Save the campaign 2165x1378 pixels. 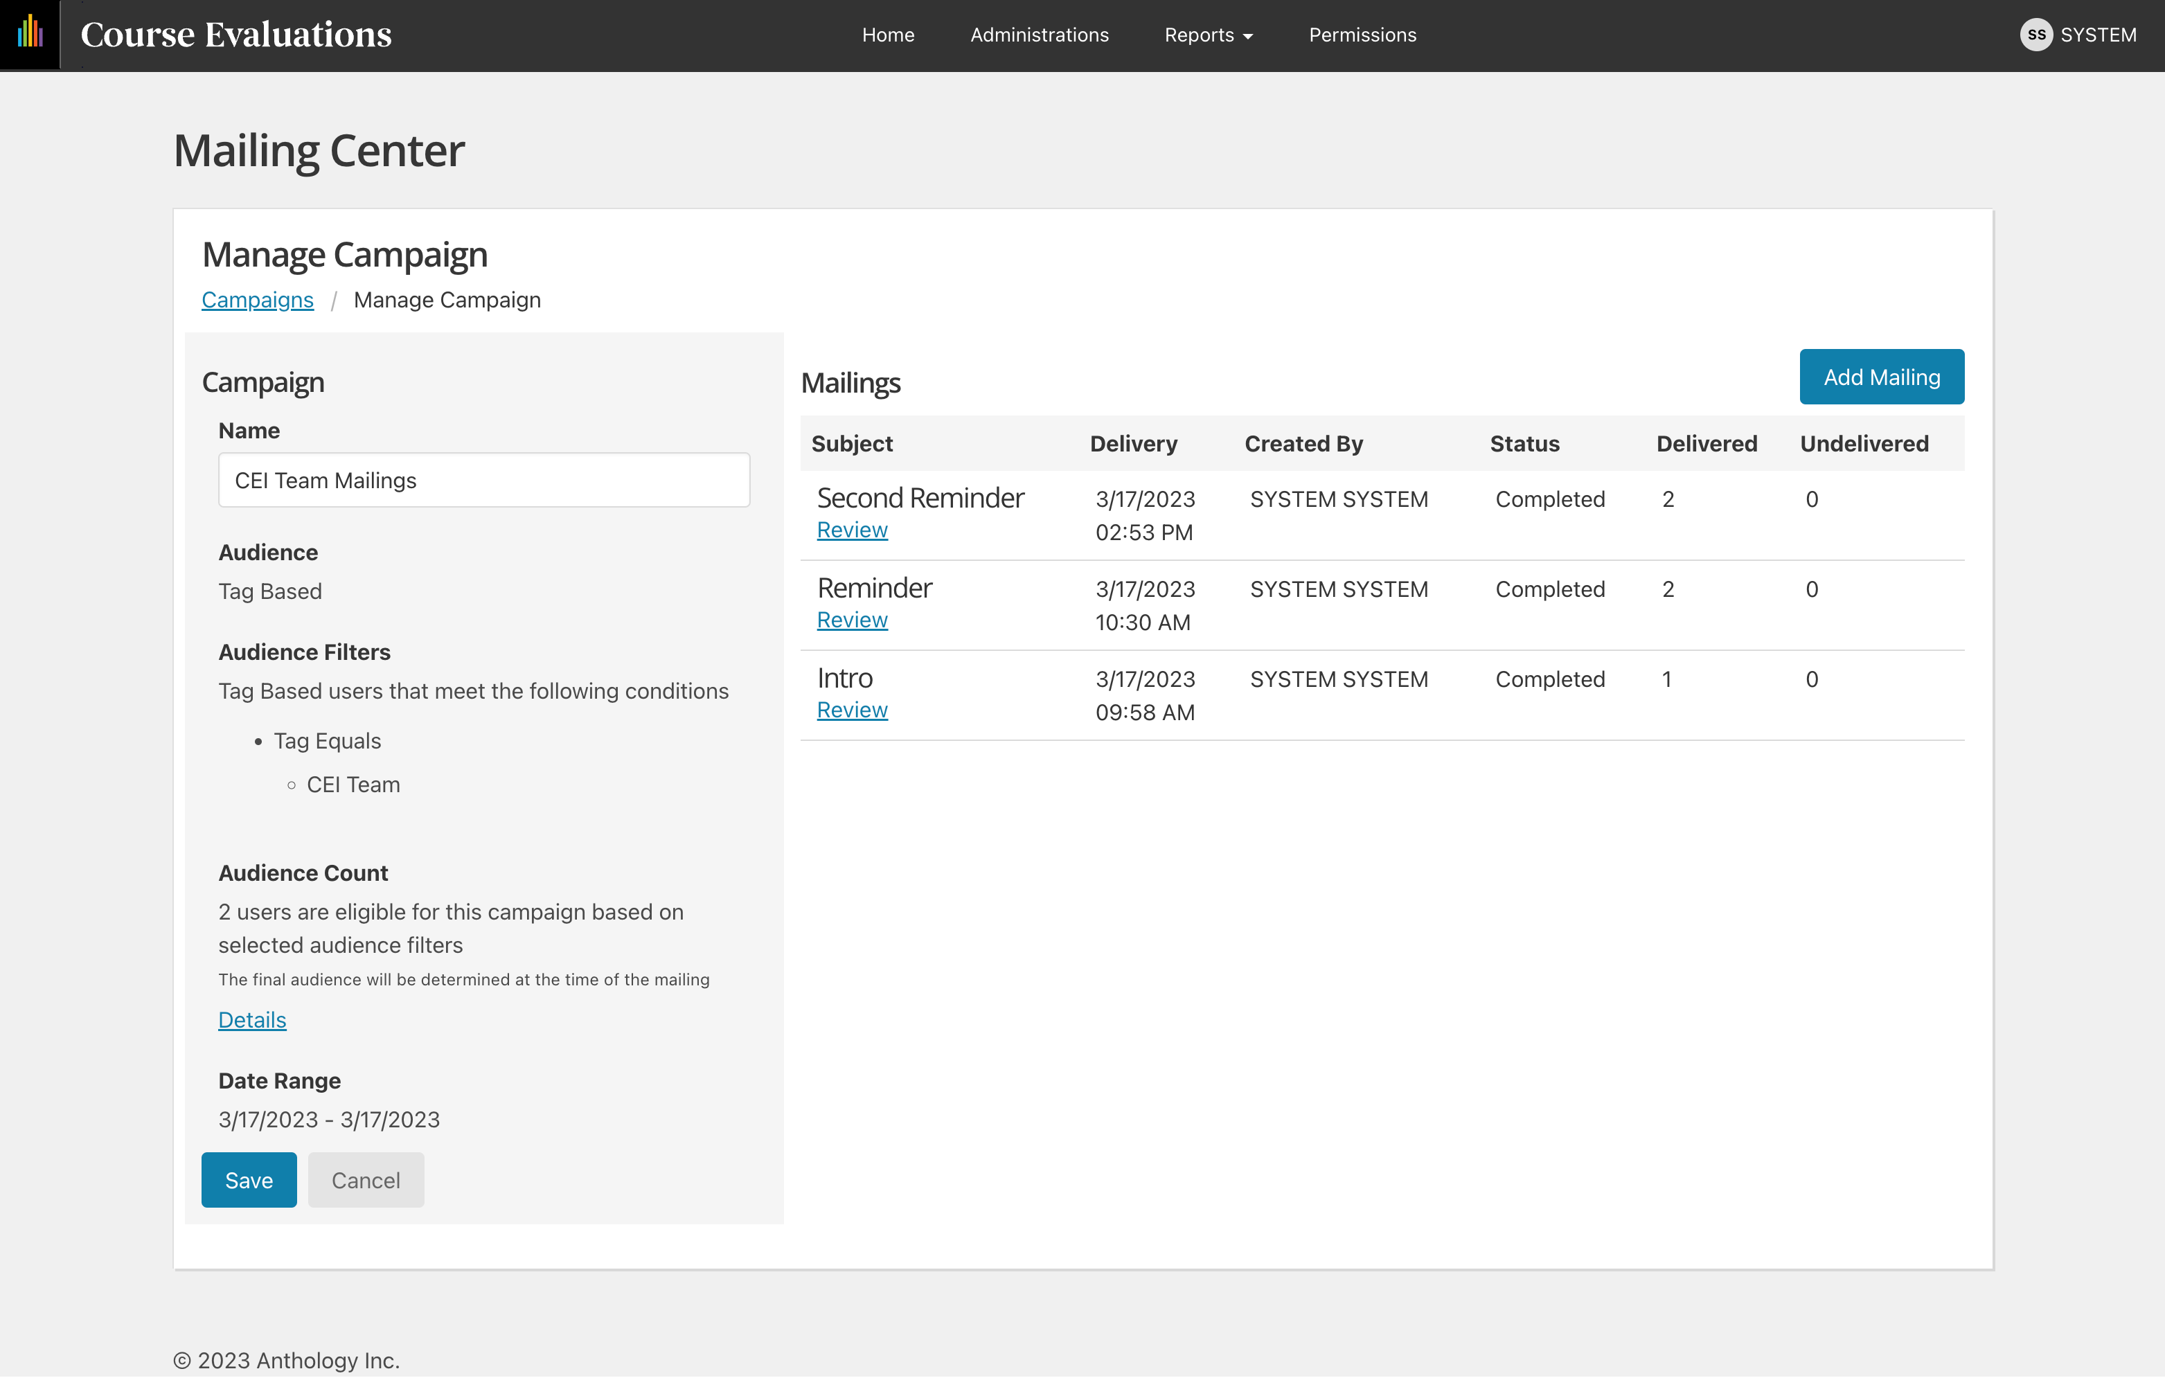click(x=249, y=1179)
